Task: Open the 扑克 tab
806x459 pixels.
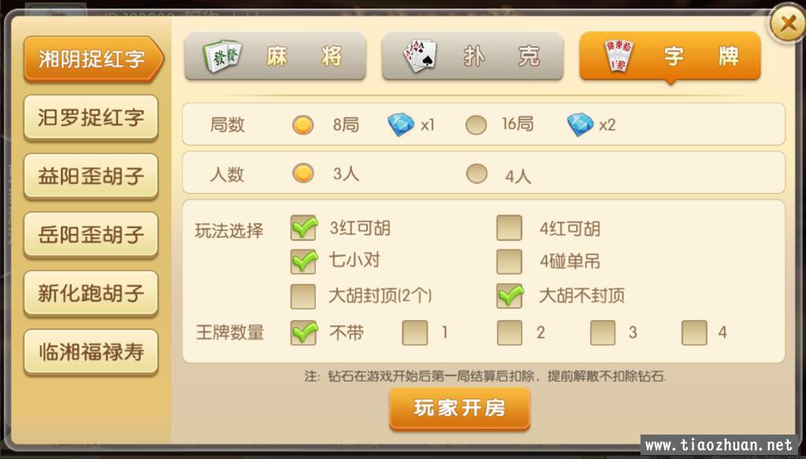Action: coord(473,55)
